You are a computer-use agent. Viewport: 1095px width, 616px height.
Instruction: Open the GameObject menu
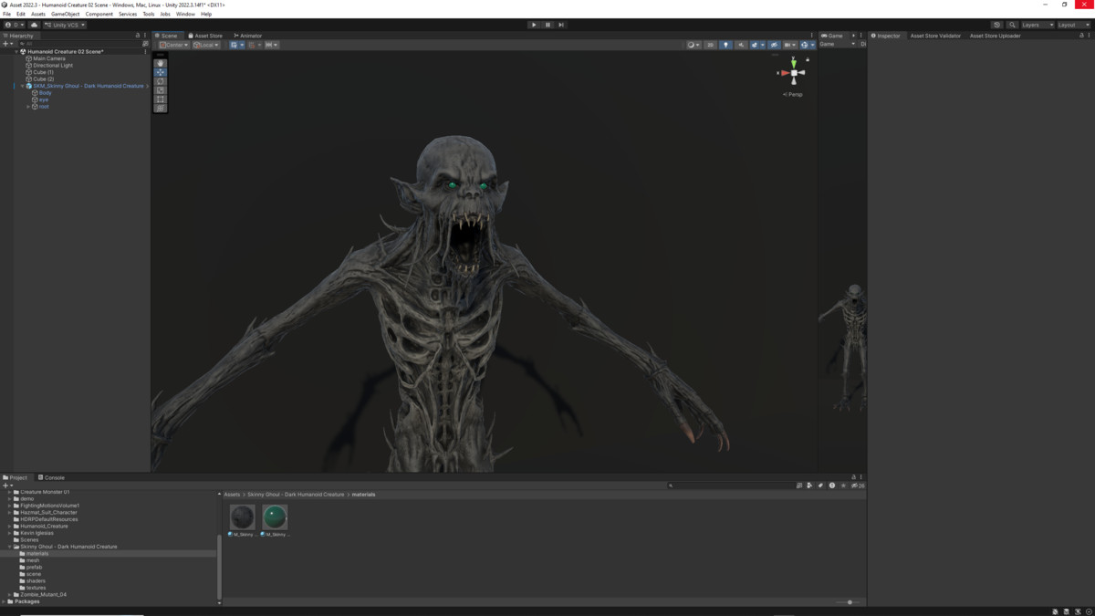pos(65,14)
